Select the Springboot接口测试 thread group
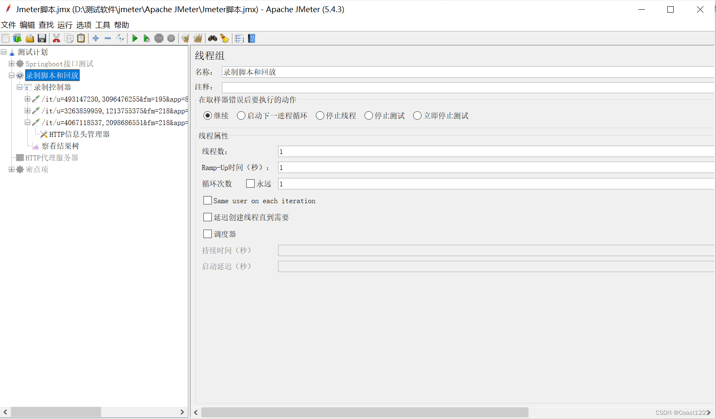The width and height of the screenshot is (716, 419). (x=60, y=64)
